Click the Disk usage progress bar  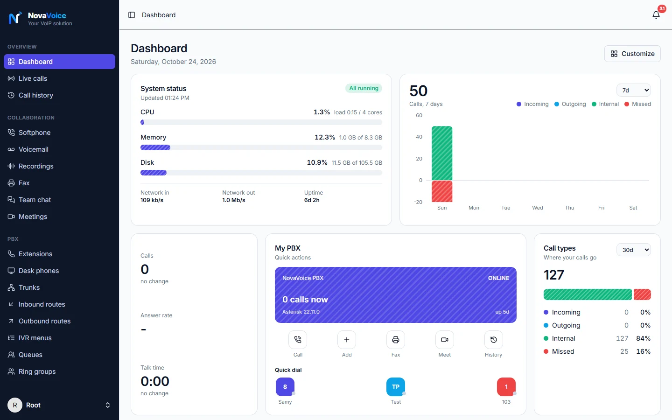tap(261, 173)
